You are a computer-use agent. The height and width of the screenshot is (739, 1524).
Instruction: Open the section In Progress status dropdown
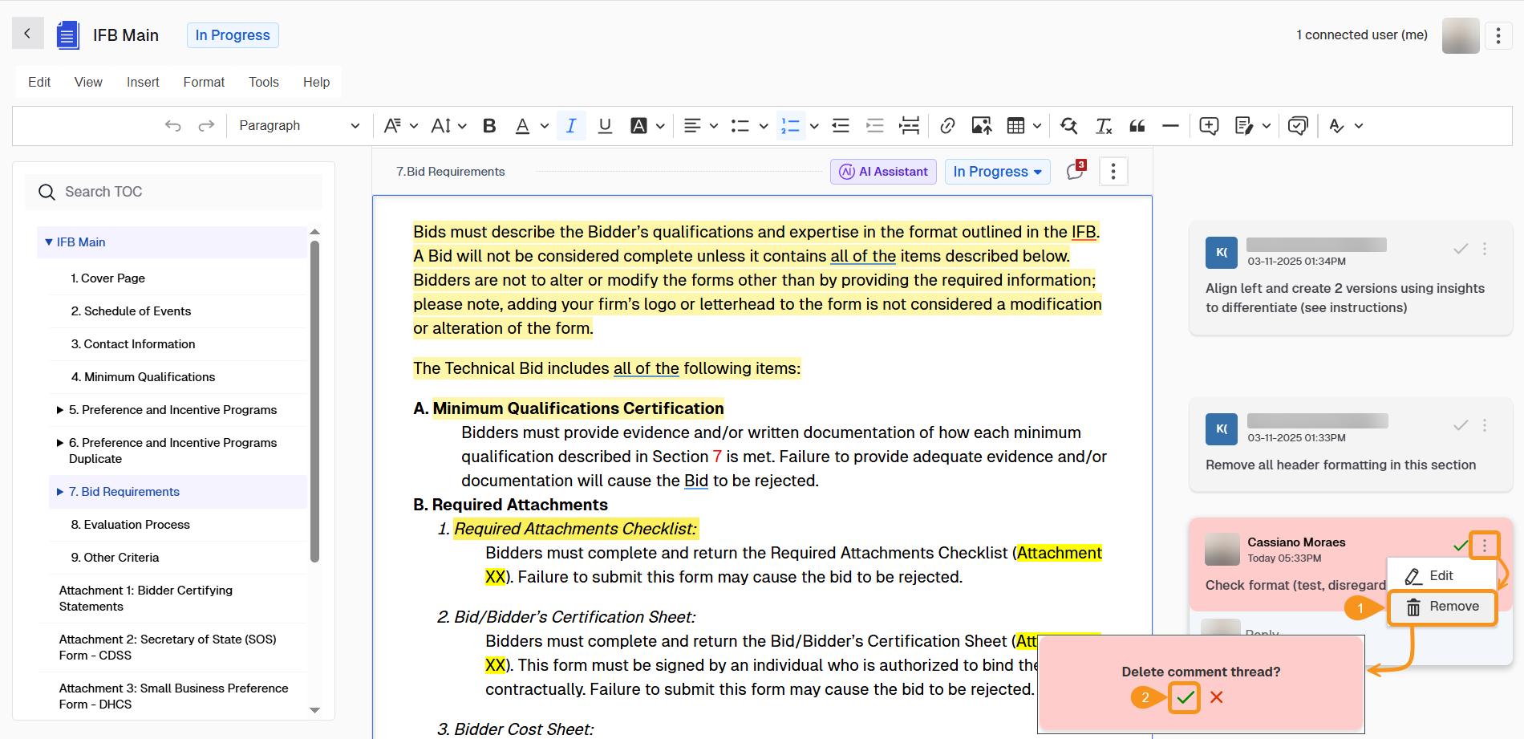(997, 172)
